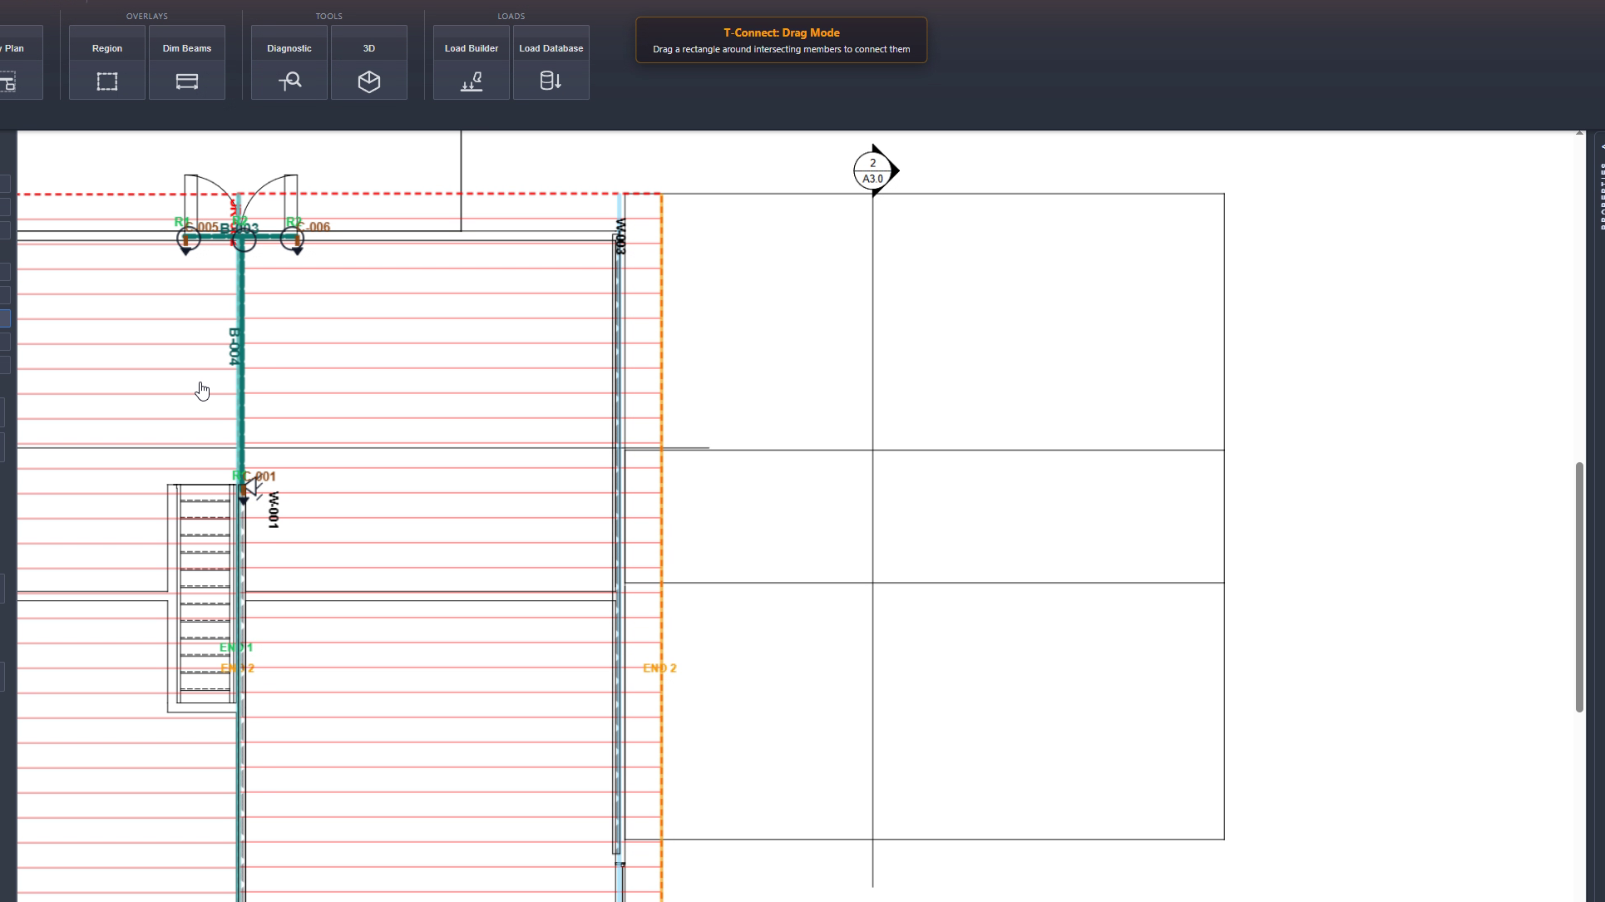Activate the Region overlay tool
The image size is (1605, 902).
(x=107, y=62)
